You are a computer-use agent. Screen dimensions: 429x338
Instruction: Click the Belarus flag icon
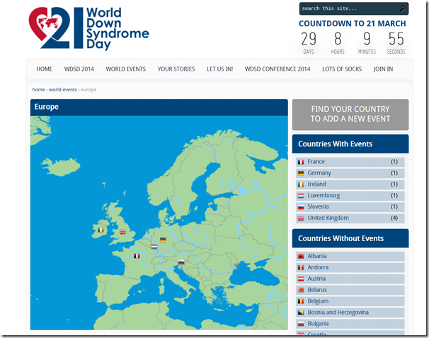pos(301,290)
